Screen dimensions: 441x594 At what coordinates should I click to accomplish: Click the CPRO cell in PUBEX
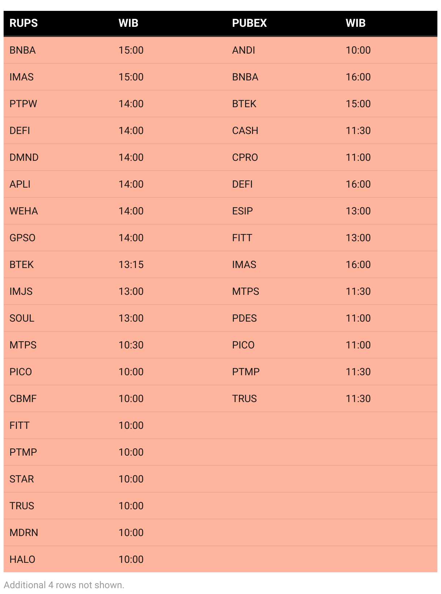point(245,158)
